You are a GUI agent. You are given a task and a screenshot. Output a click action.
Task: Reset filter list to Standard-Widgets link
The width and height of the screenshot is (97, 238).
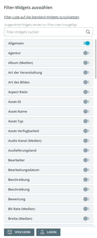click(42, 17)
